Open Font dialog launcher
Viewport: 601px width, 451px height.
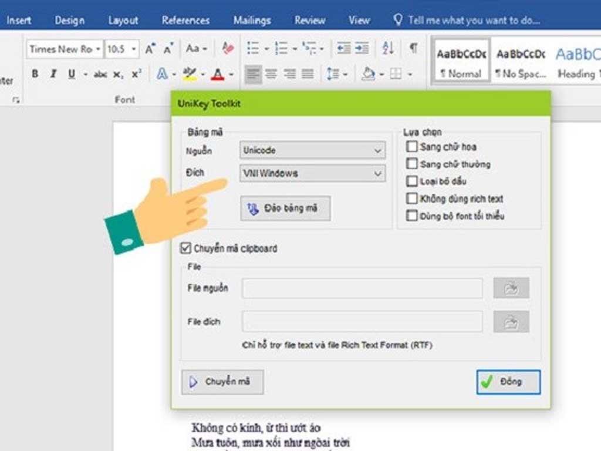coord(16,100)
